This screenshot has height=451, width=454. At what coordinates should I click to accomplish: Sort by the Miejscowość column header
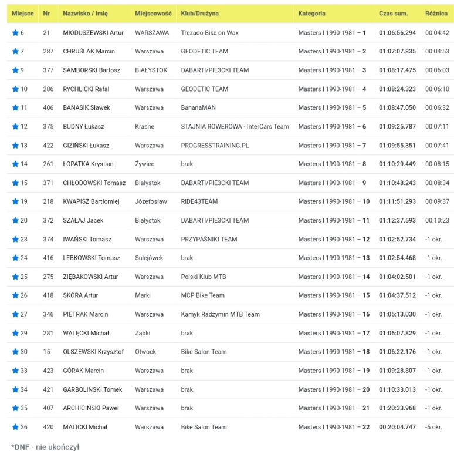tap(153, 14)
